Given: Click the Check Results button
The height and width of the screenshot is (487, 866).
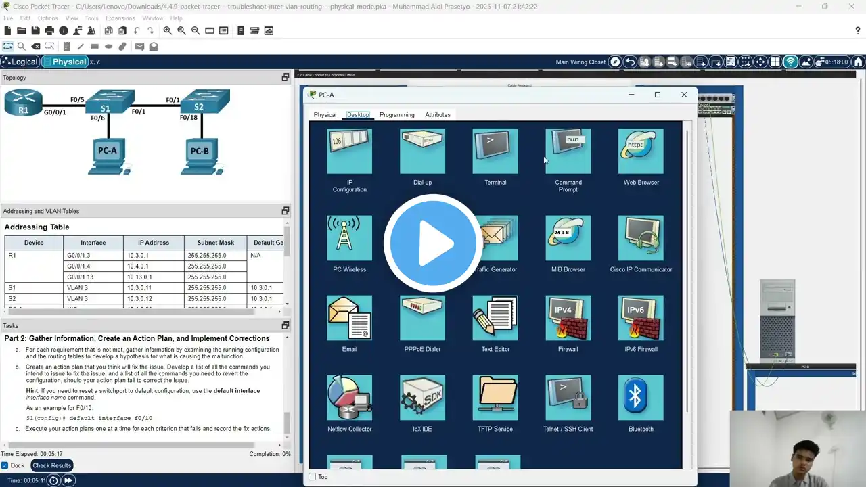Looking at the screenshot, I should (52, 465).
